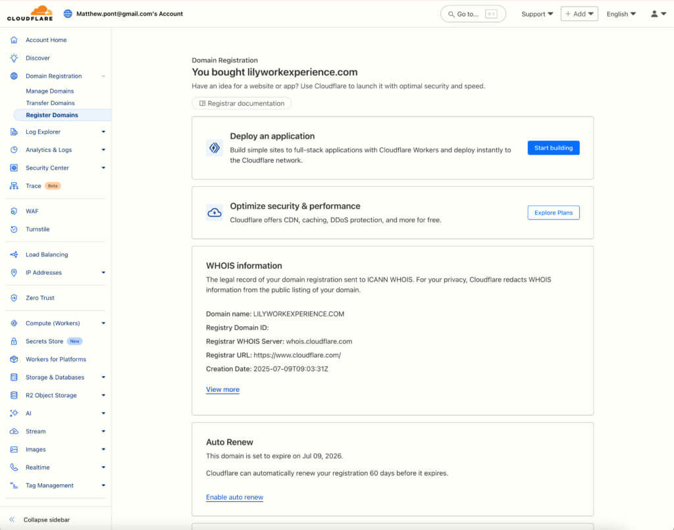The width and height of the screenshot is (674, 530).
Task: Click the Realtime phone icon
Action: pyautogui.click(x=14, y=468)
